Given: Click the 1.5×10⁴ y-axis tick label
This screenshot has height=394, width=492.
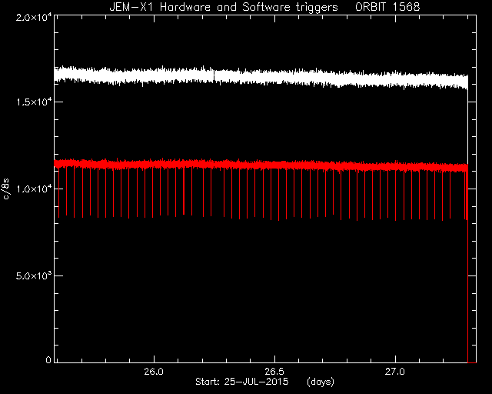Looking at the screenshot, I should click(34, 102).
